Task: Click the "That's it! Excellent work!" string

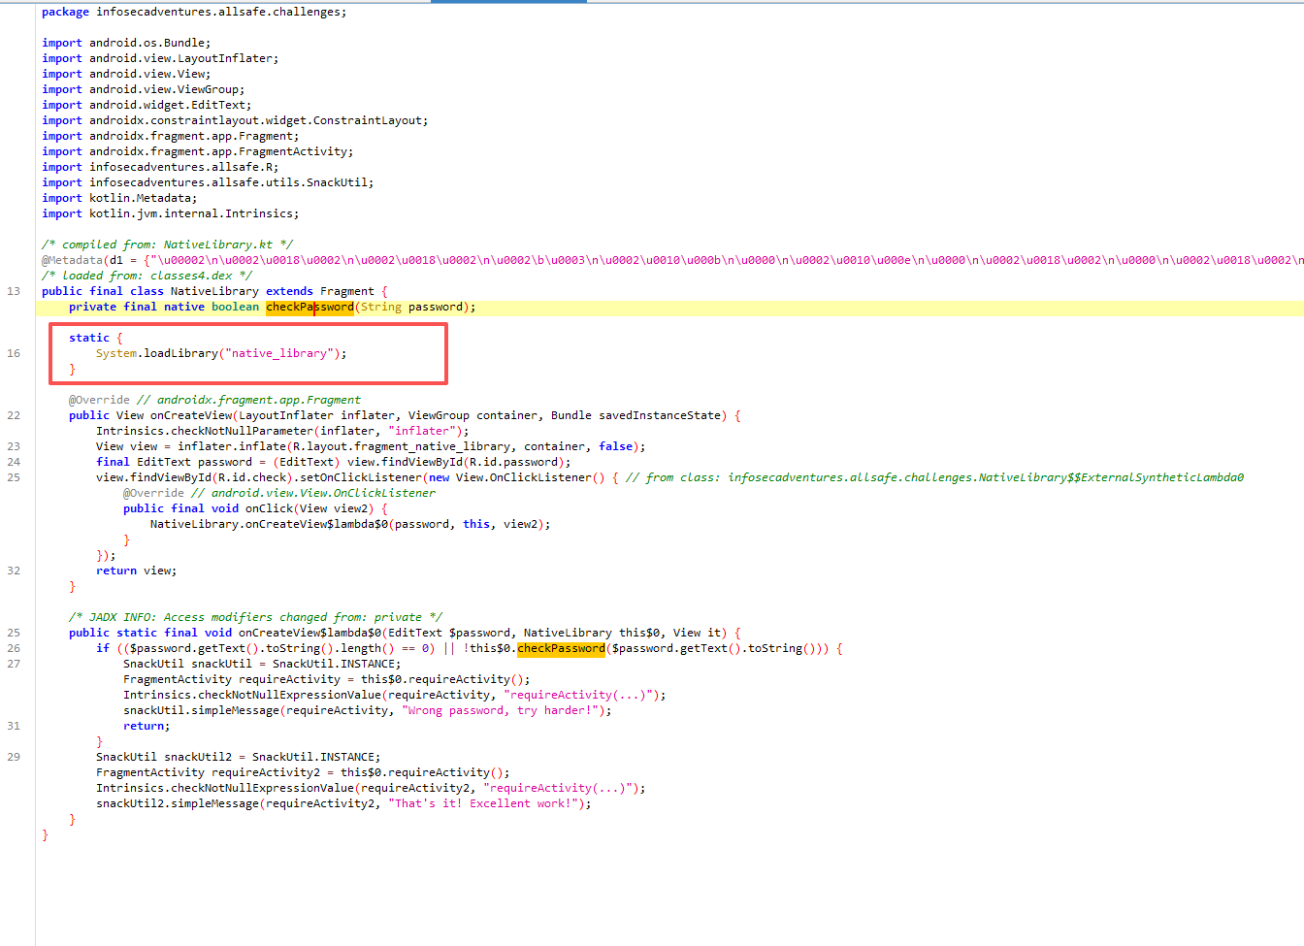Action: (x=489, y=803)
